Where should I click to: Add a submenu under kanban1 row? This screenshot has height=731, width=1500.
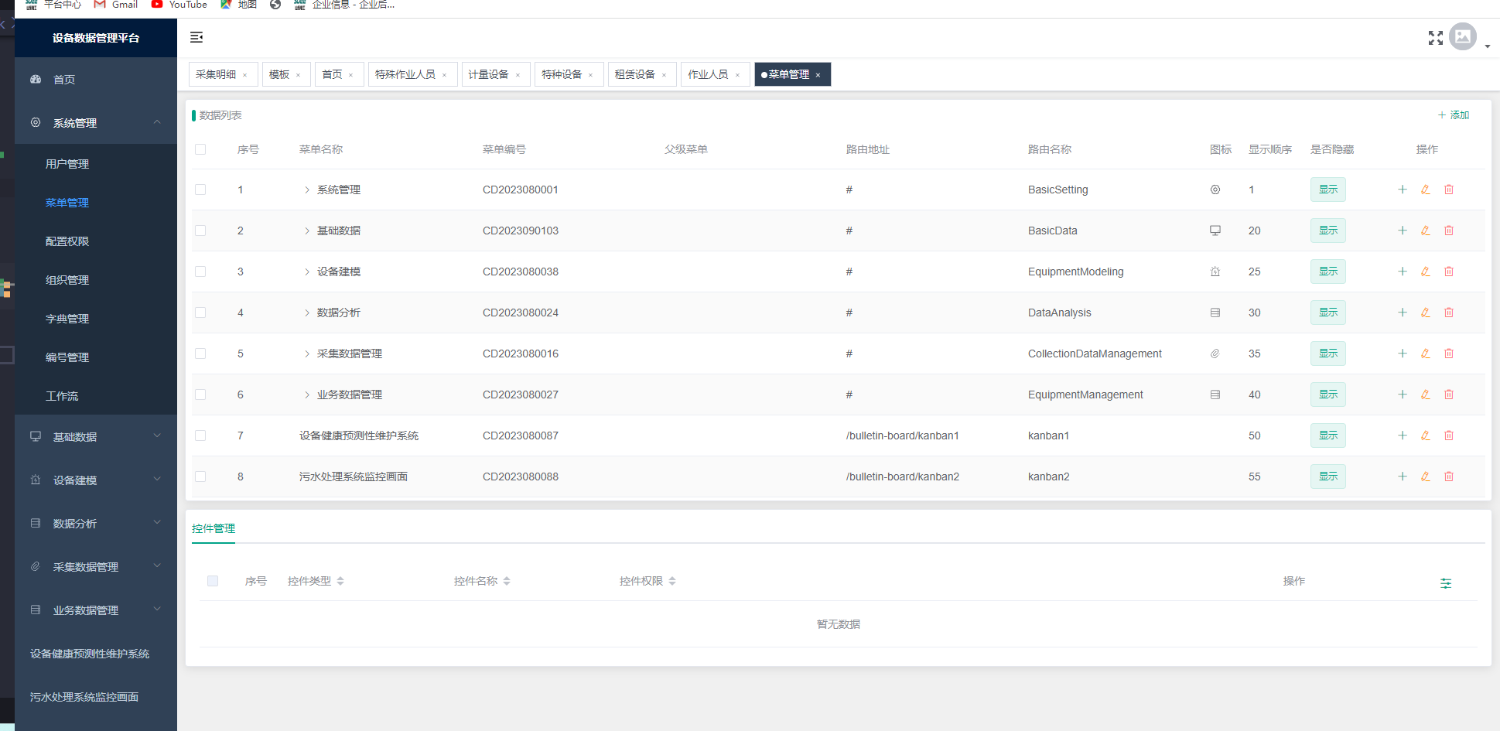tap(1403, 436)
